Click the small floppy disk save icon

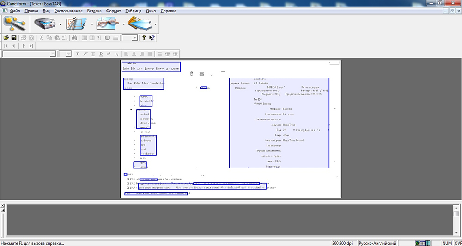point(14,38)
